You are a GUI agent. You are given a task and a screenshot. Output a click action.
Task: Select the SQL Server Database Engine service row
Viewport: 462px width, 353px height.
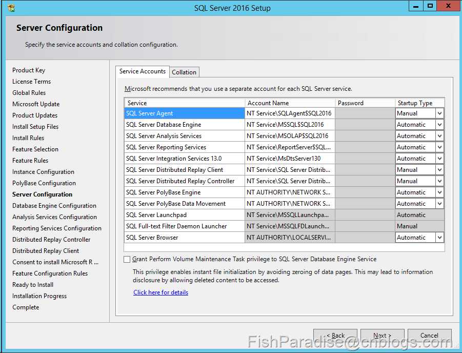coord(185,125)
